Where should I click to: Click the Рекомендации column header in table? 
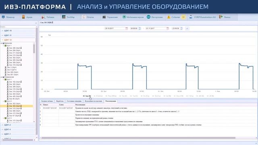click(x=165, y=105)
